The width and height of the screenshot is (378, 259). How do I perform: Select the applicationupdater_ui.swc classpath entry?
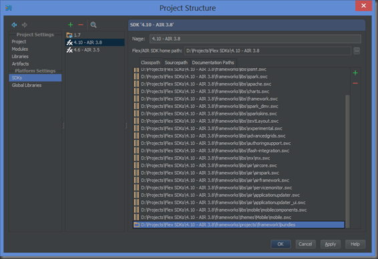(238, 203)
